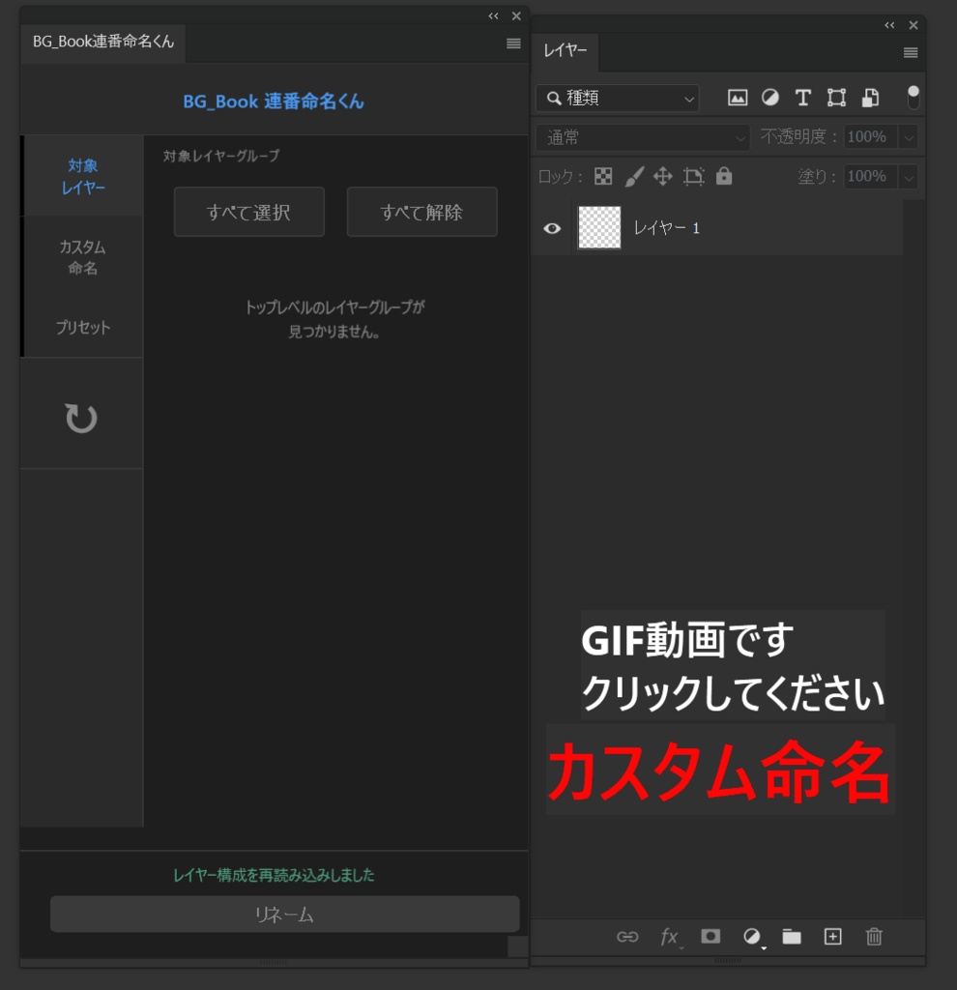
Task: Create a new group folder icon
Action: coord(792,936)
